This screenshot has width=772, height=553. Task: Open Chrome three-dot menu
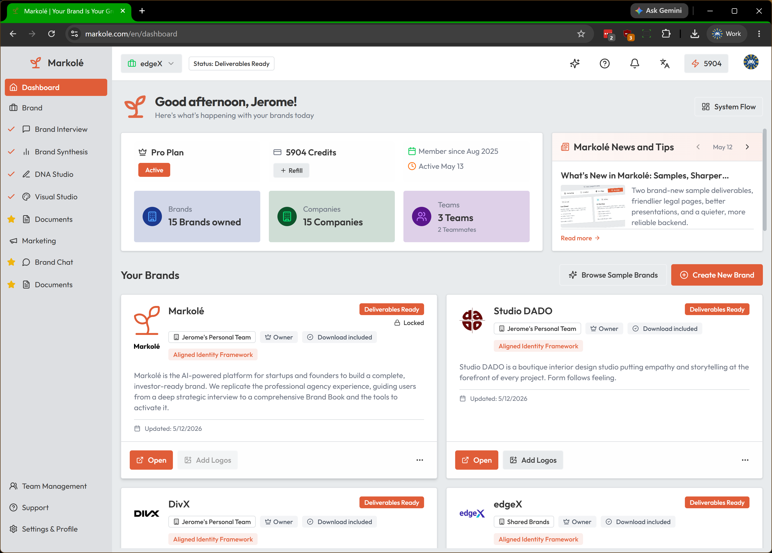[x=759, y=34]
